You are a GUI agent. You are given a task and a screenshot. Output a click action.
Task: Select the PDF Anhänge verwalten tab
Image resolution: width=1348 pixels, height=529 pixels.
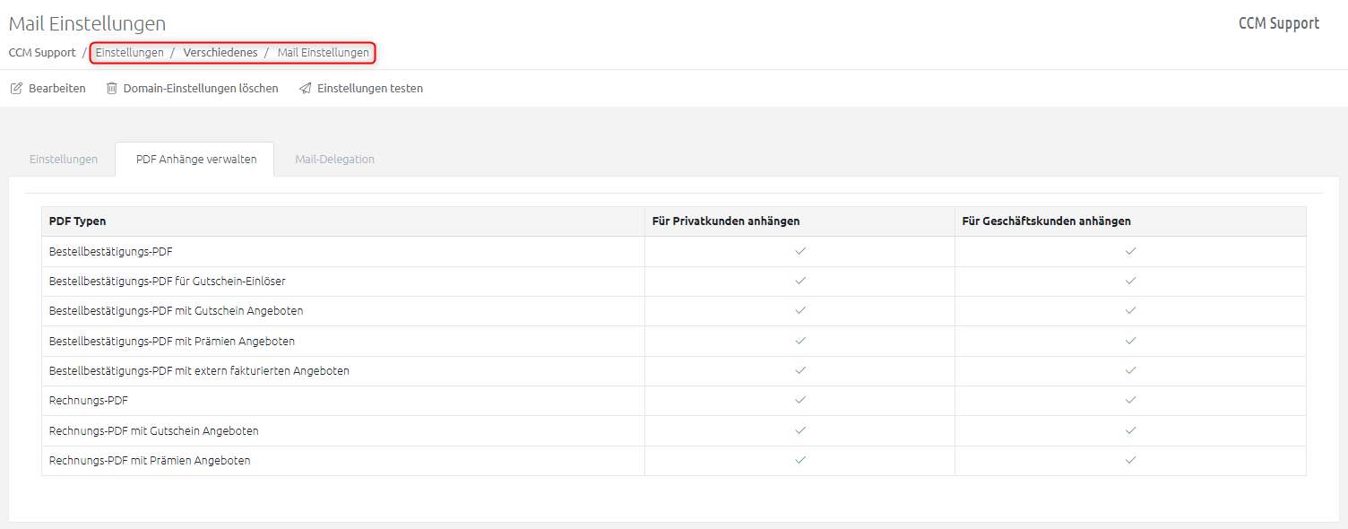[196, 160]
